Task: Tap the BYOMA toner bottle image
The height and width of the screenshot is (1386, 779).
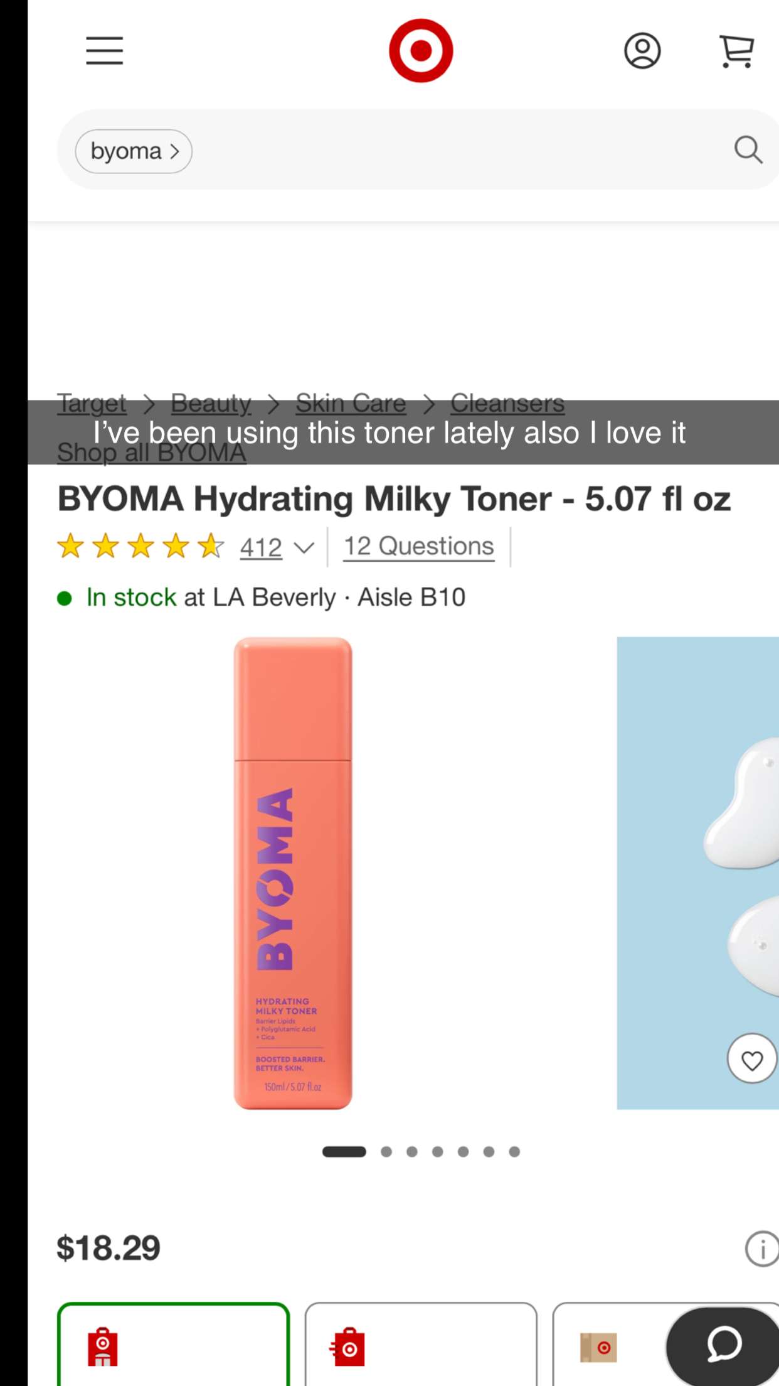Action: [x=293, y=873]
